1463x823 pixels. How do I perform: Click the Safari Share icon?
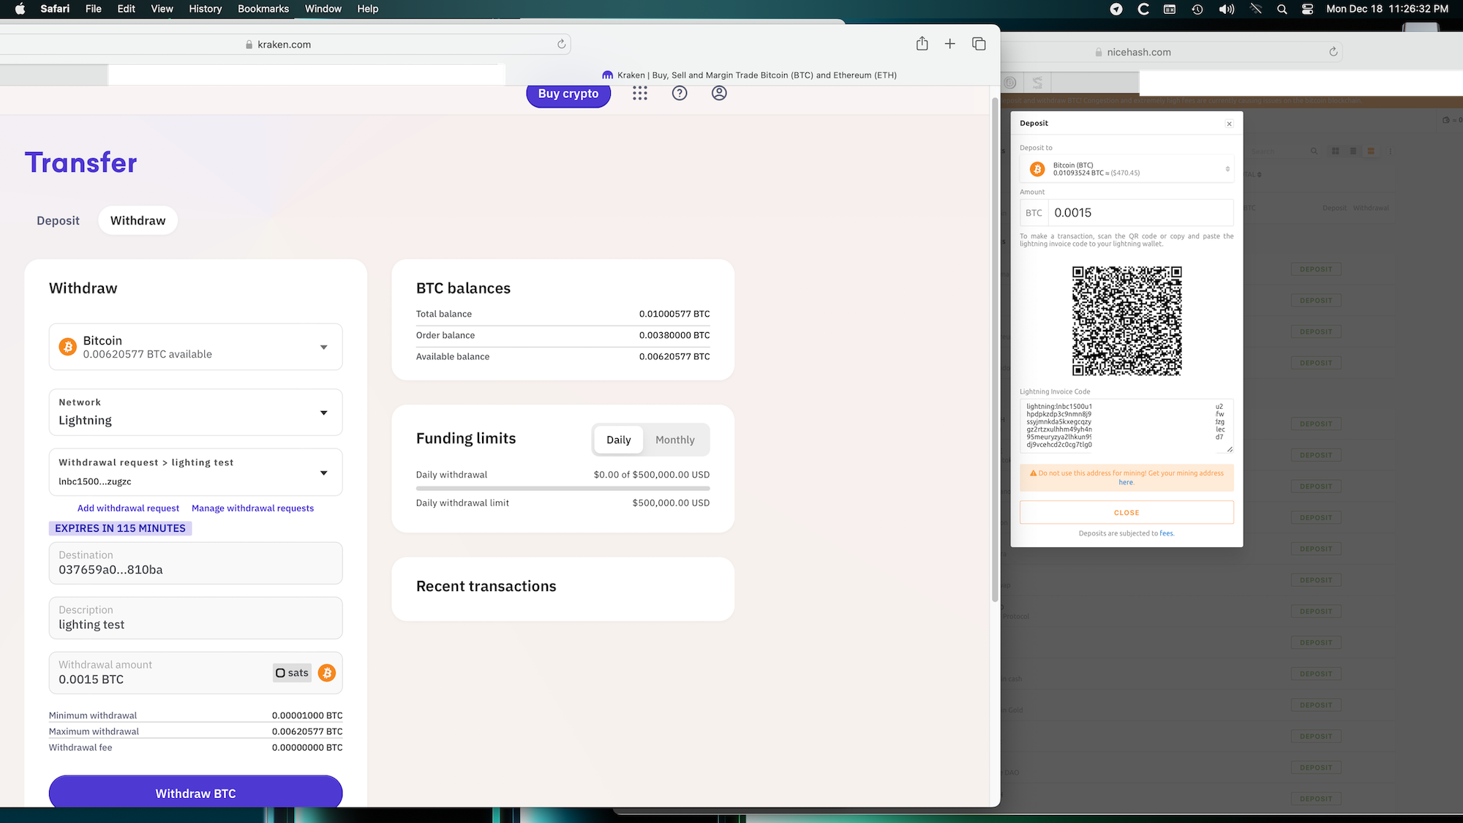point(922,44)
